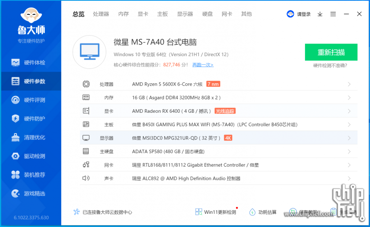
Task: Click the 驱动检测 icon
Action: (15, 156)
